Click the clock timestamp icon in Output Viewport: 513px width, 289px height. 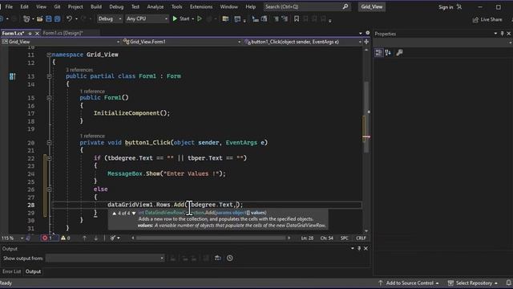coord(230,258)
